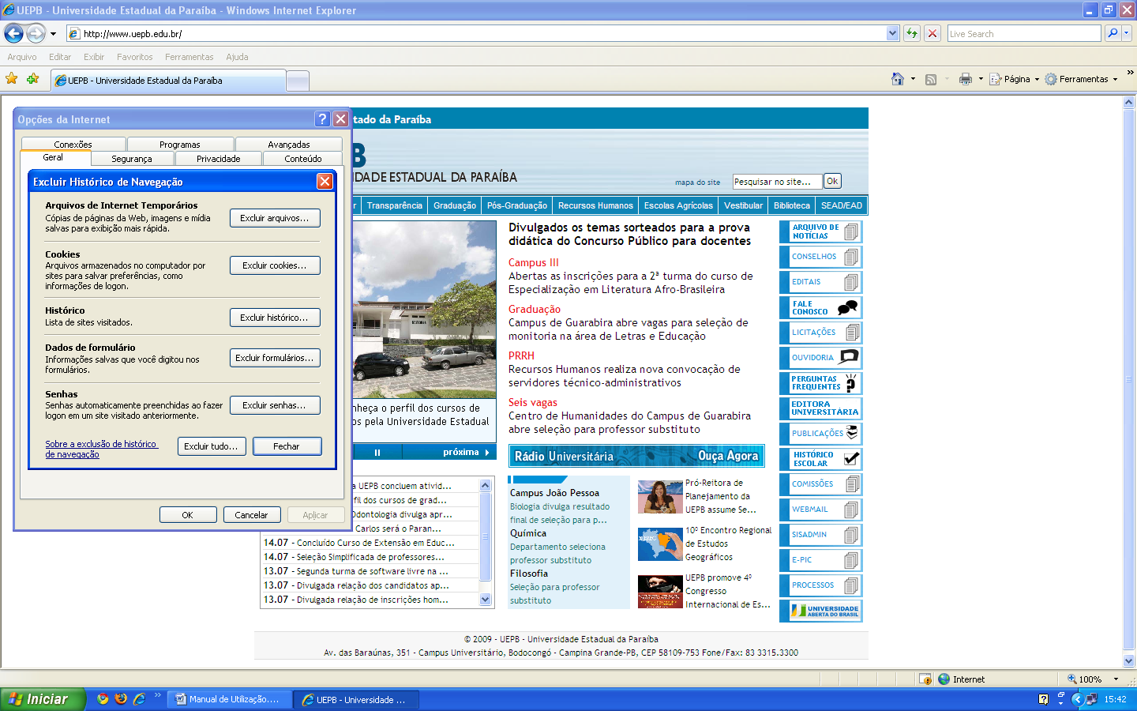Click the Live Search magnifier icon

tap(1113, 33)
